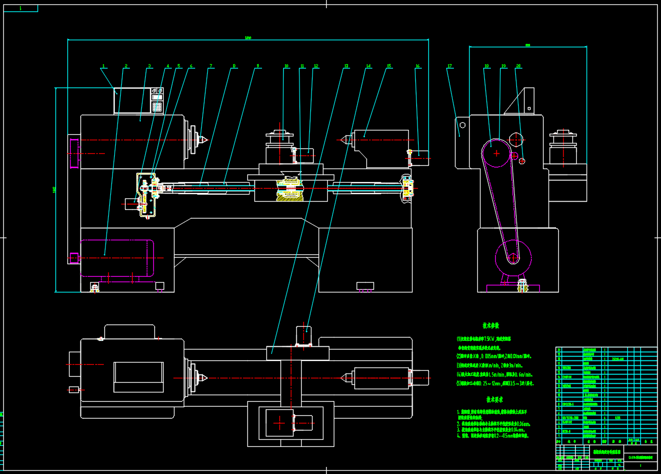Select requirement line 2 with 0.06mm
The height and width of the screenshot is (474, 661).
[x=493, y=424]
